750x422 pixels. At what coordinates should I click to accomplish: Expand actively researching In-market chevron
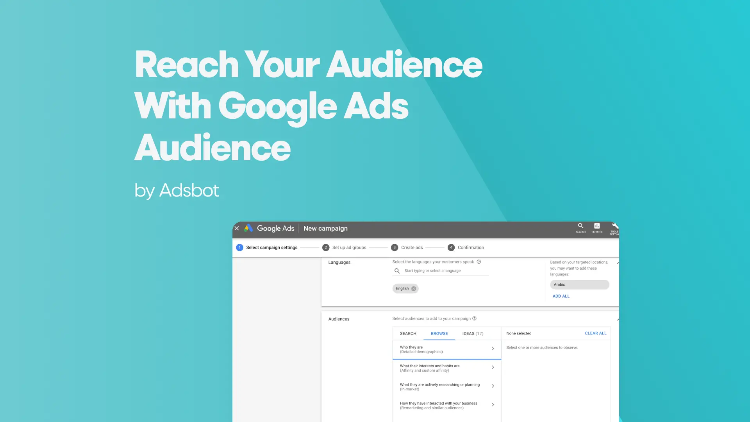pos(493,386)
